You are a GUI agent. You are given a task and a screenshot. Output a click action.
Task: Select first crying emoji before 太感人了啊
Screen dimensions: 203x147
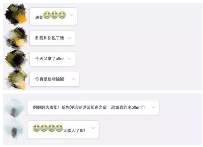point(36,128)
